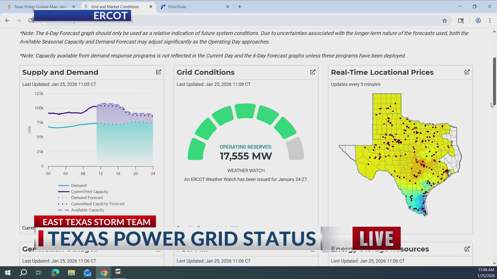Switch to the Texas Power Outage Map tab
Image resolution: width=497 pixels, height=279 pixels.
tap(41, 7)
